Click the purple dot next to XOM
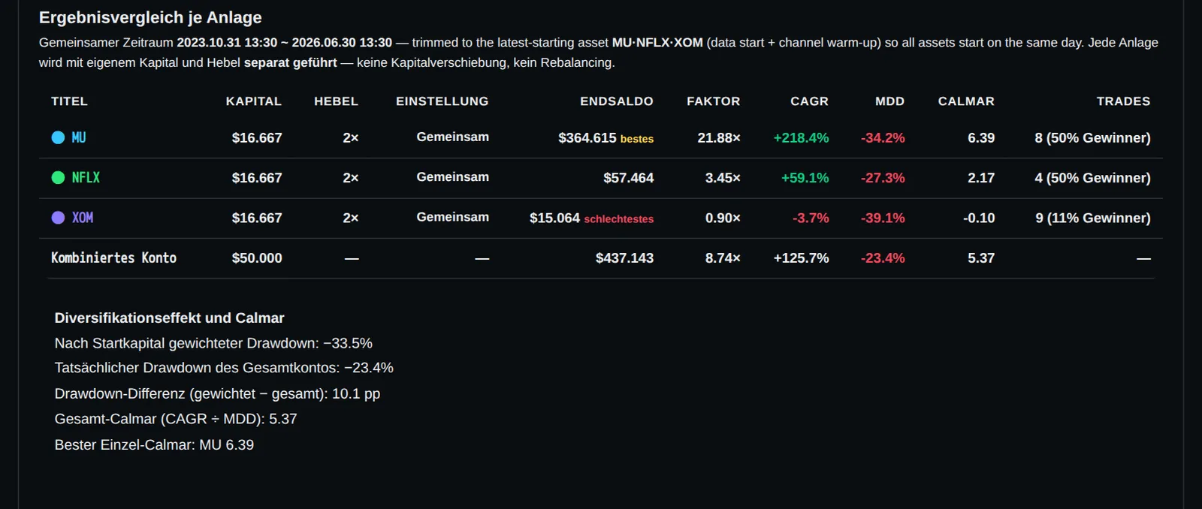Image resolution: width=1202 pixels, height=509 pixels. pyautogui.click(x=58, y=217)
